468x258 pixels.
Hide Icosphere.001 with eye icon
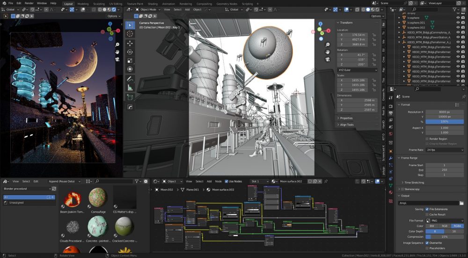(x=458, y=22)
